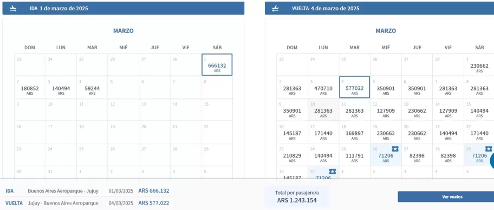Image resolution: width=494 pixels, height=210 pixels.
Task: Pick return March 26 at 71206 ARS
Action: [386, 155]
